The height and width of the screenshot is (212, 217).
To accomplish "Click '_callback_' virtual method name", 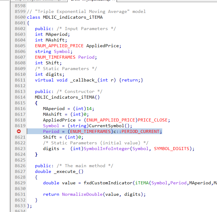I will 84,80.
